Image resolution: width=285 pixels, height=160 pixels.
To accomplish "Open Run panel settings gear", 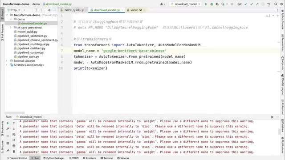I will [x=272, y=117].
